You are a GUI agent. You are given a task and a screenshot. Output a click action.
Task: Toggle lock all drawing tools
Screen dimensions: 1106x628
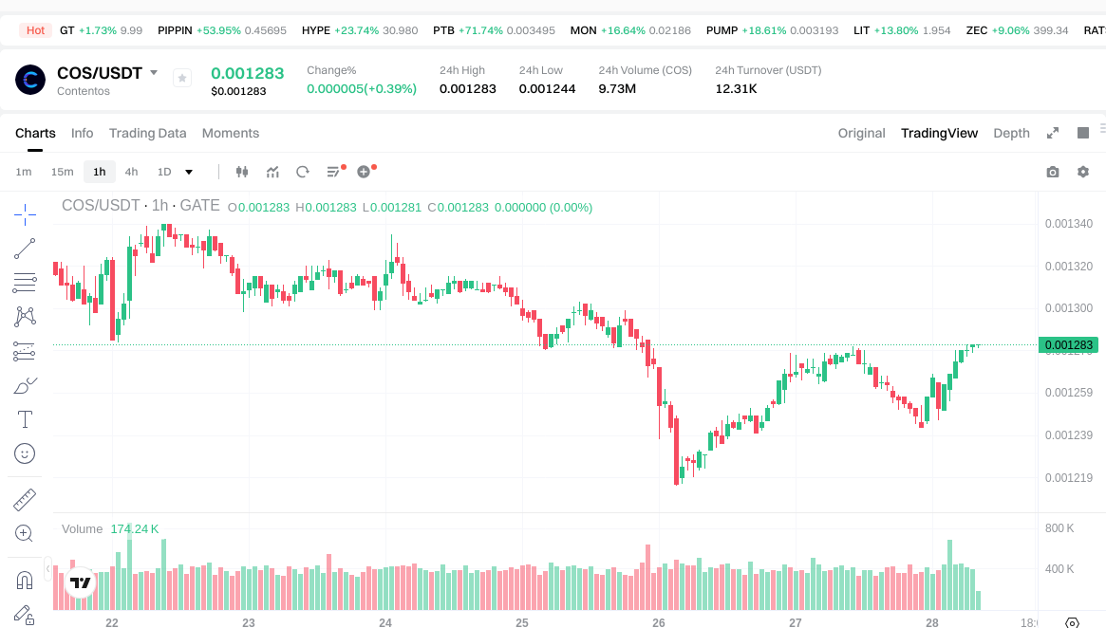coord(25,614)
